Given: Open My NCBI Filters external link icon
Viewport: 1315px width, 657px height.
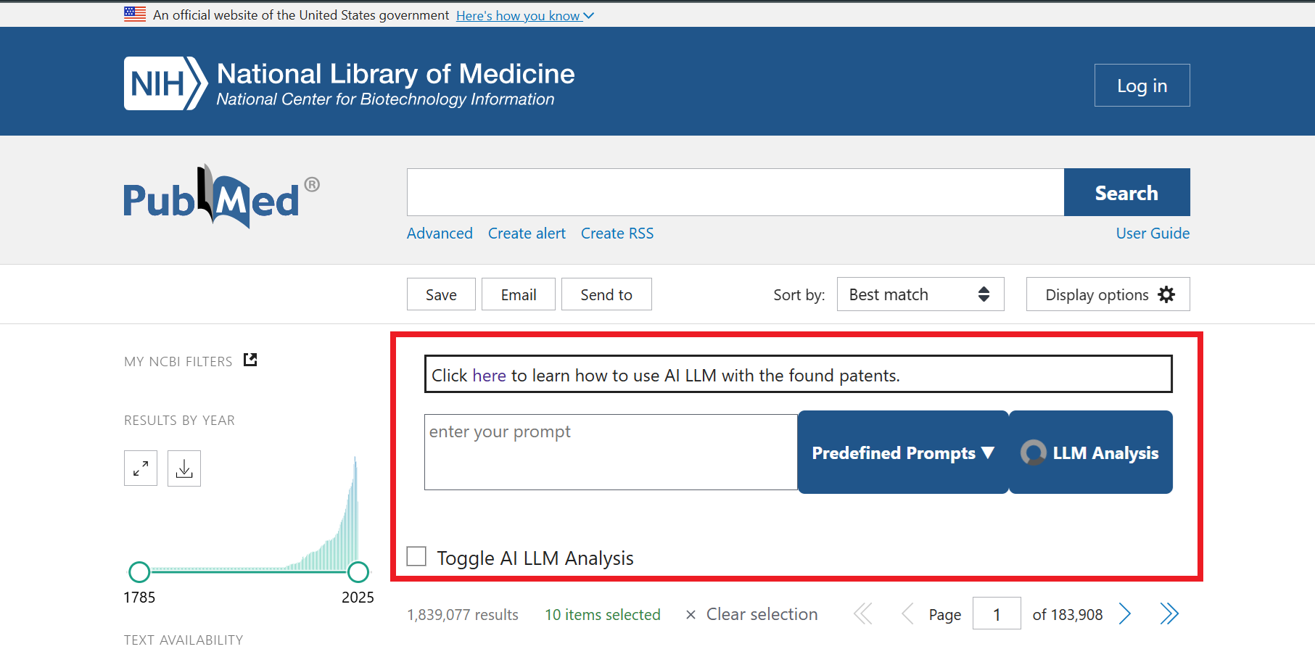Looking at the screenshot, I should (250, 360).
